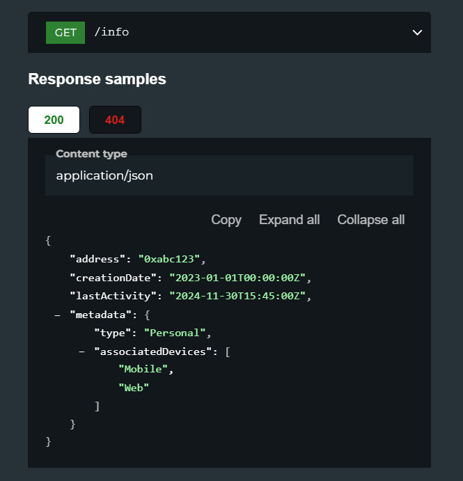Collapse the metadata object with minus toggle
The height and width of the screenshot is (481, 463).
(57, 315)
